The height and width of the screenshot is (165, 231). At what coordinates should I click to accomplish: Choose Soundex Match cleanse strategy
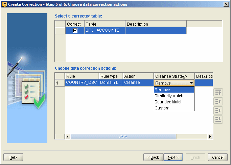pyautogui.click(x=174, y=102)
